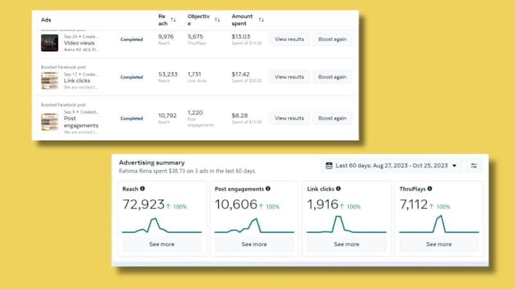See more under the ThruPlays card
This screenshot has height=289, width=515.
439,245
